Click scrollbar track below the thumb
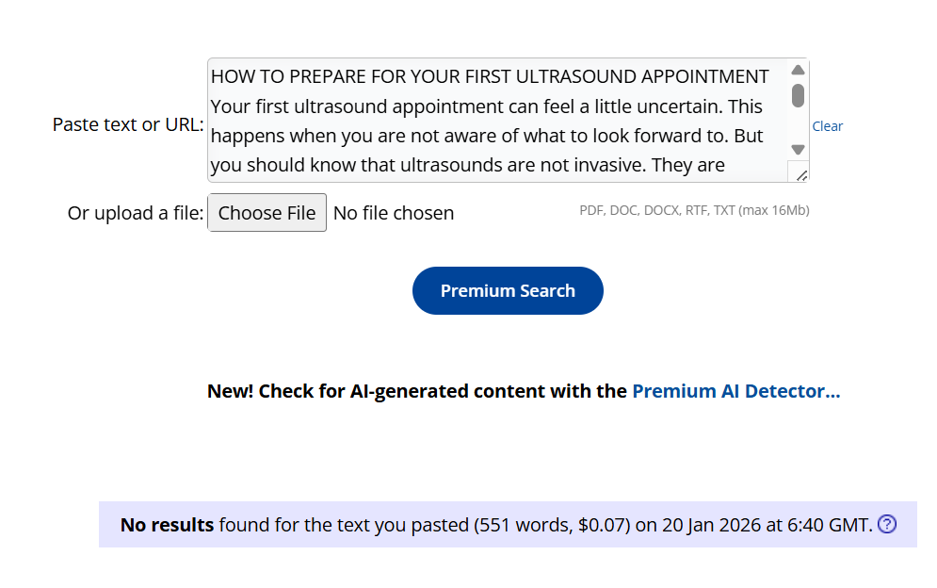The width and height of the screenshot is (937, 588). (x=798, y=125)
